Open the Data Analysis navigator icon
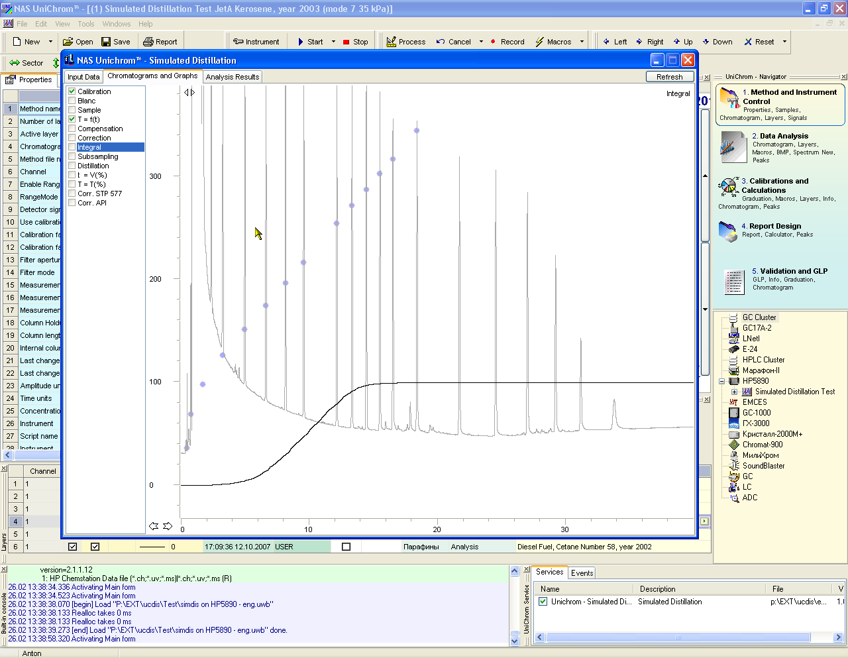 [x=733, y=146]
